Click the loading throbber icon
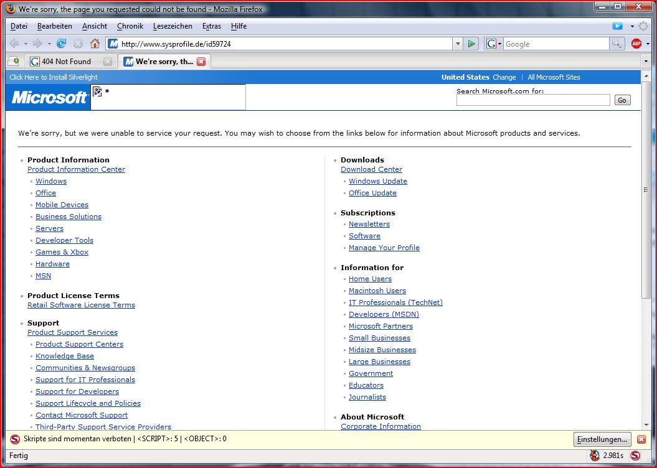This screenshot has height=468, width=657. 643,26
